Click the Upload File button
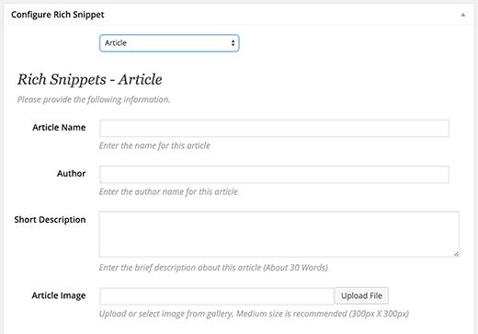478x334 pixels. 361,295
